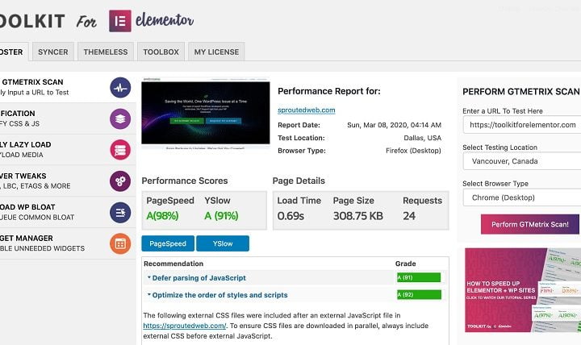
Task: Click the Page Size 308.75 KB value
Action: [x=358, y=216]
